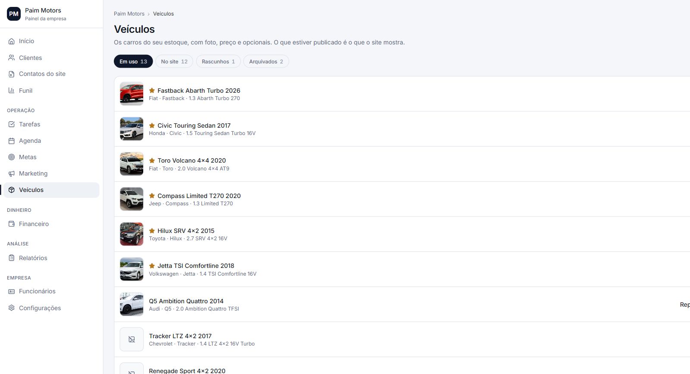690x374 pixels.
Task: Click the Financeiro wallet icon
Action: [12, 224]
